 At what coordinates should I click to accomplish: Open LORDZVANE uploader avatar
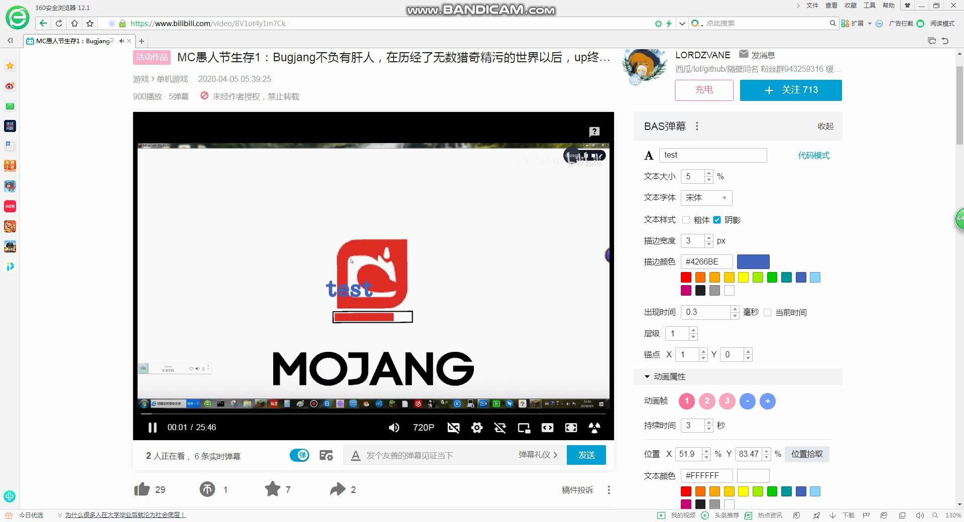click(644, 67)
